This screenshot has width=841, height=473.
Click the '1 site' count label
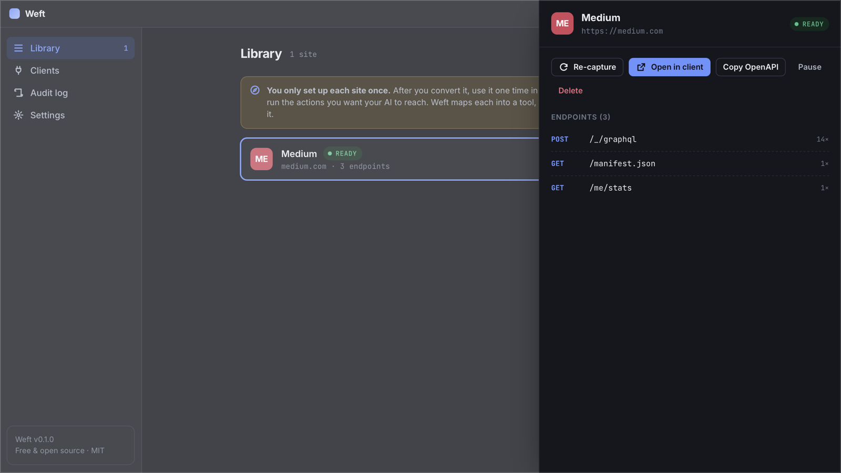tap(303, 54)
